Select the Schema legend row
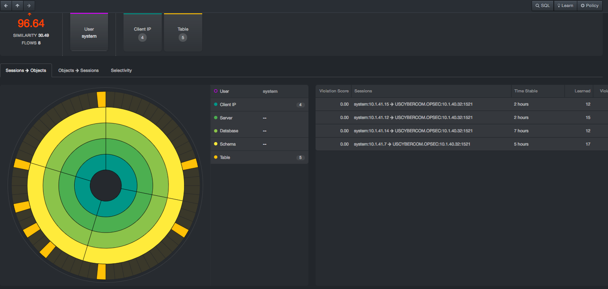Image resolution: width=608 pixels, height=289 pixels. (259, 144)
